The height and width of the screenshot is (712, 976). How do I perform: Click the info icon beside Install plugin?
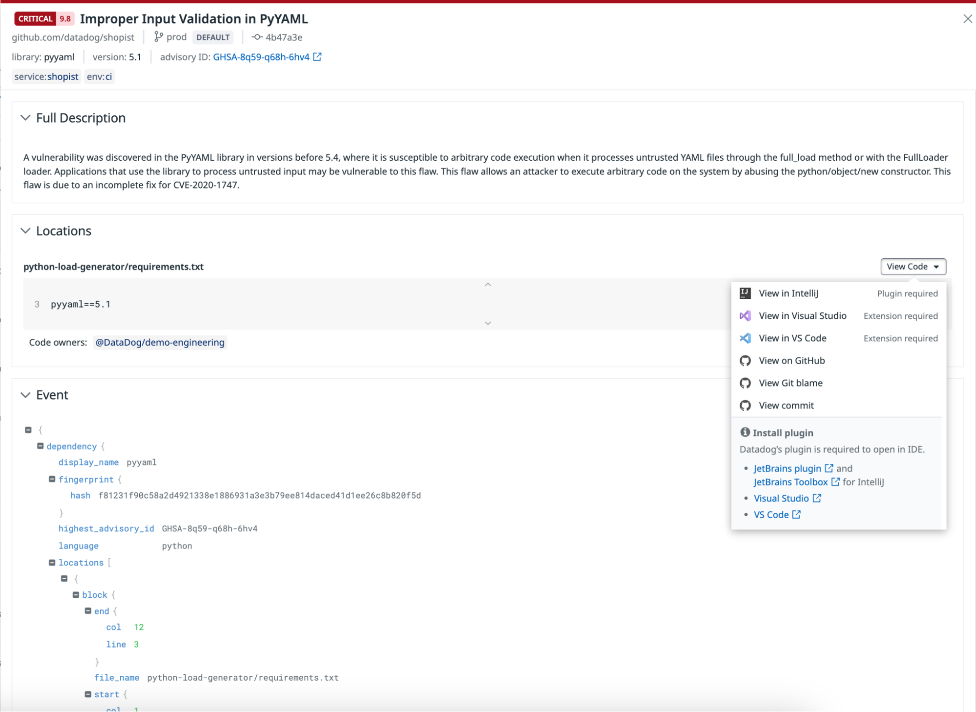click(x=745, y=432)
